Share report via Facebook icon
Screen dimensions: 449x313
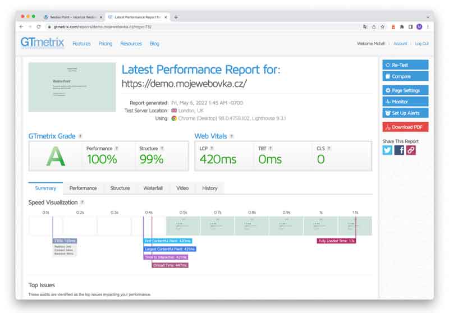coord(399,150)
